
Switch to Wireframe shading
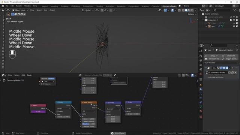coord(183,10)
